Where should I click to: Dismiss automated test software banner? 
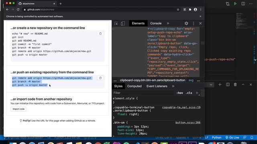[200, 16]
